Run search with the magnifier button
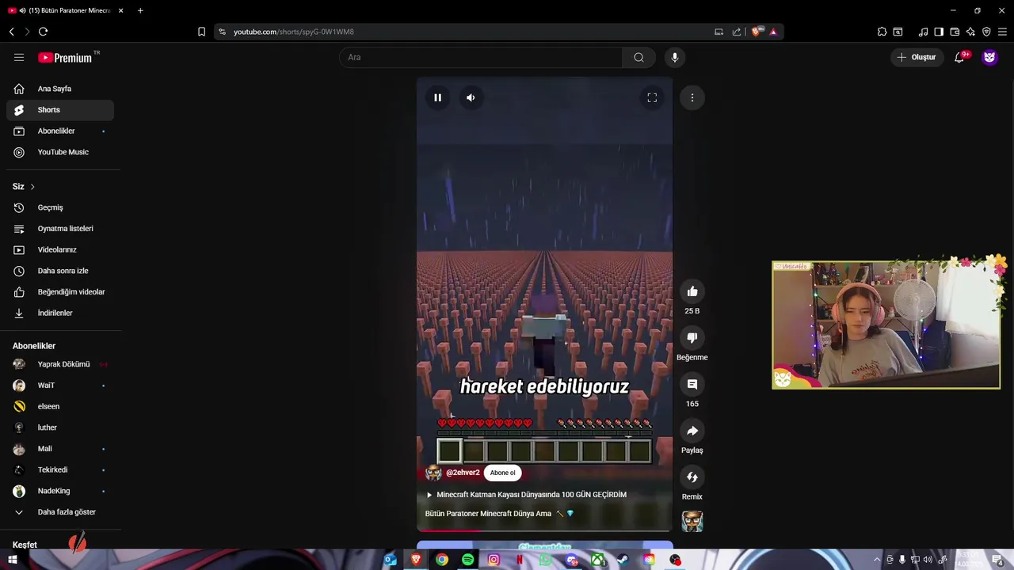Viewport: 1014px width, 570px height. (x=639, y=57)
